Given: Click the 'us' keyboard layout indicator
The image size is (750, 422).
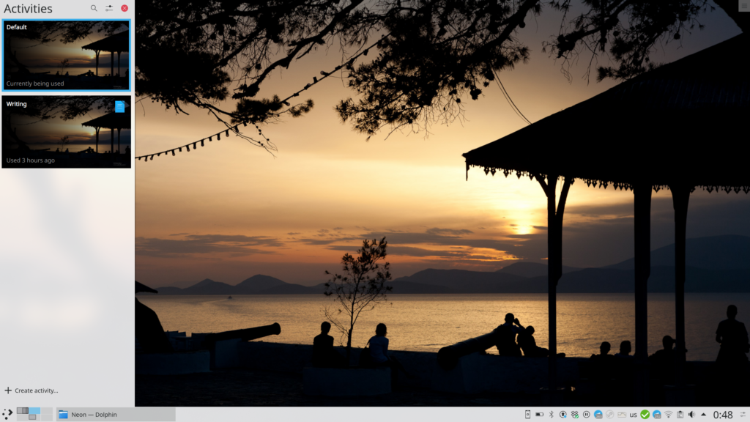Looking at the screenshot, I should tap(634, 415).
